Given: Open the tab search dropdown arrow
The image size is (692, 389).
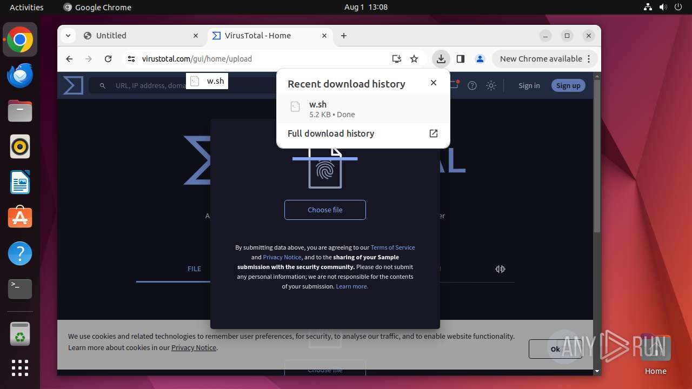Looking at the screenshot, I should 68,36.
